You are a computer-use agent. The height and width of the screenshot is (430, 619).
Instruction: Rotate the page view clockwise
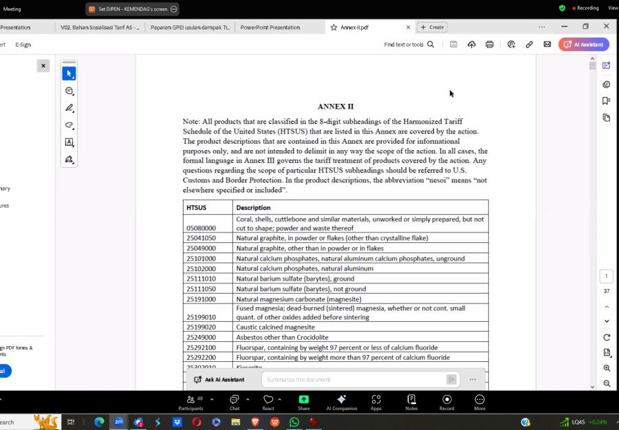607,338
